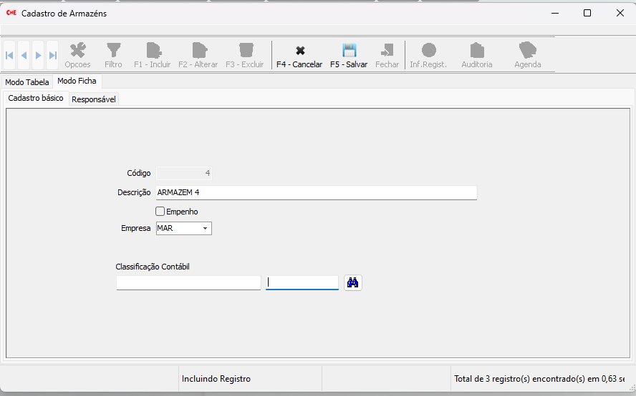Screen dimensions: 636x396
Task: Expand the Empresa dropdown
Action: pyautogui.click(x=205, y=229)
